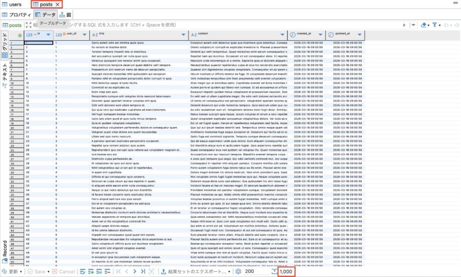Screen dimensions: 461x277
Task: Open the fetch size settings gear icon
Action: pos(237,271)
